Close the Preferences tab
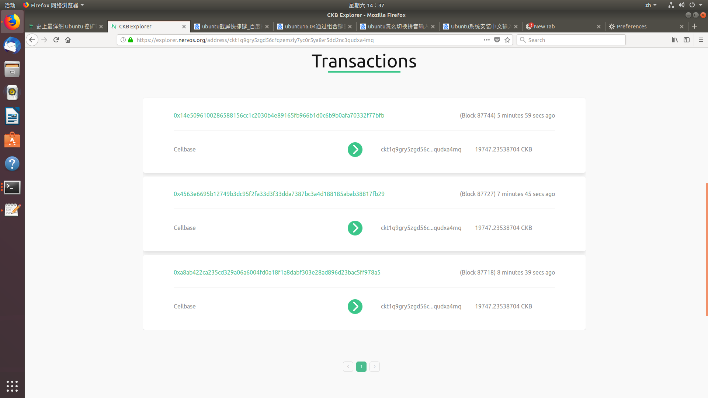The height and width of the screenshot is (398, 708). click(x=682, y=27)
